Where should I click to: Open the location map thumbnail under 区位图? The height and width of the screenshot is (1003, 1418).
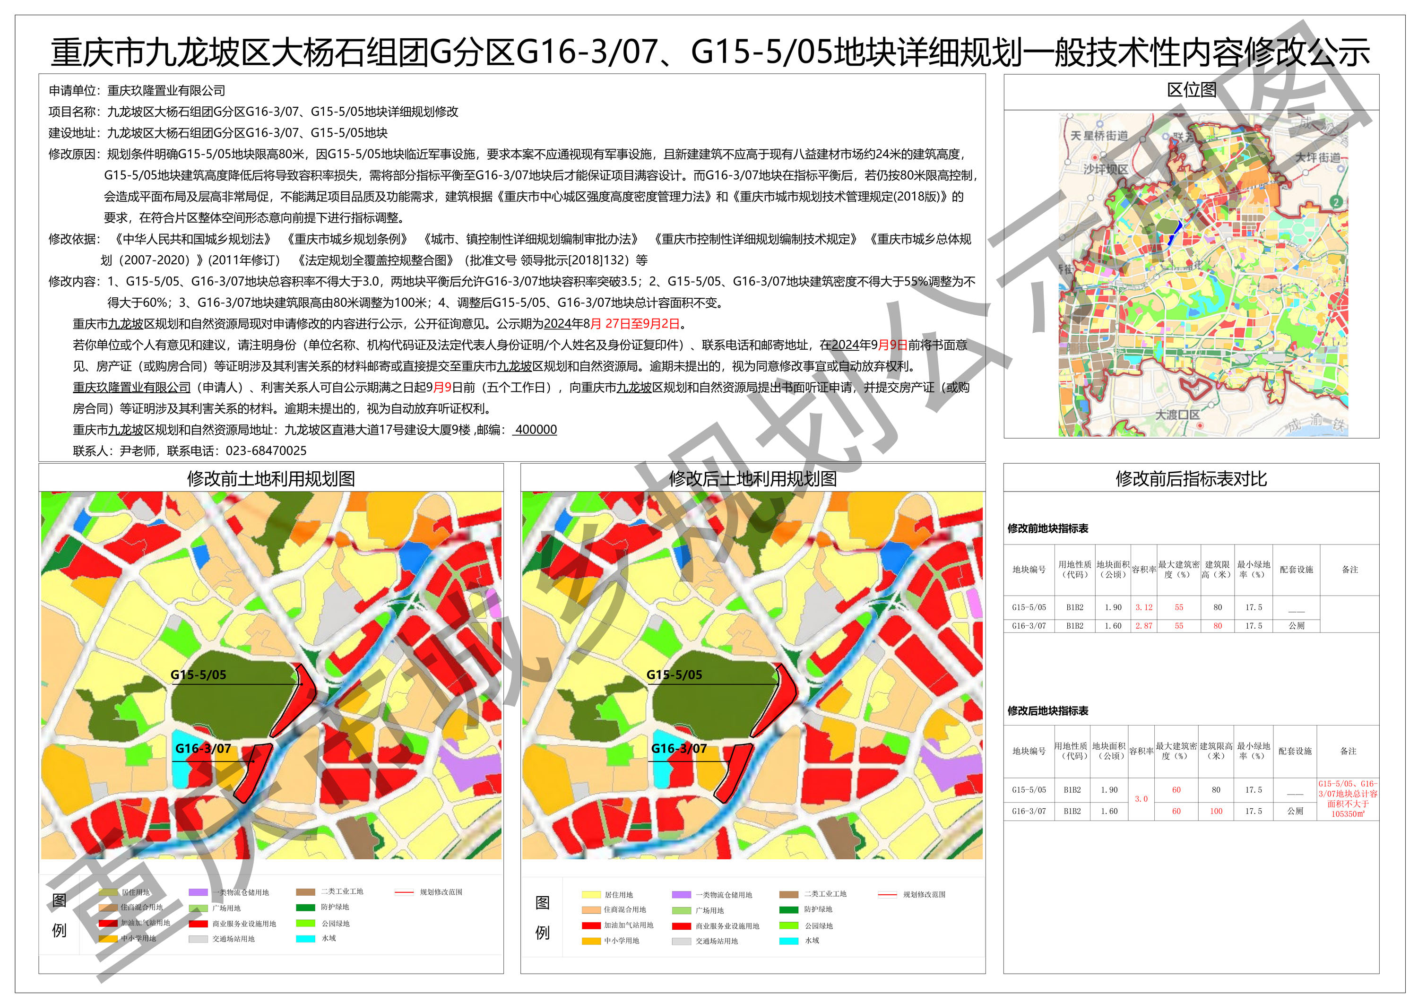pyautogui.click(x=1203, y=275)
